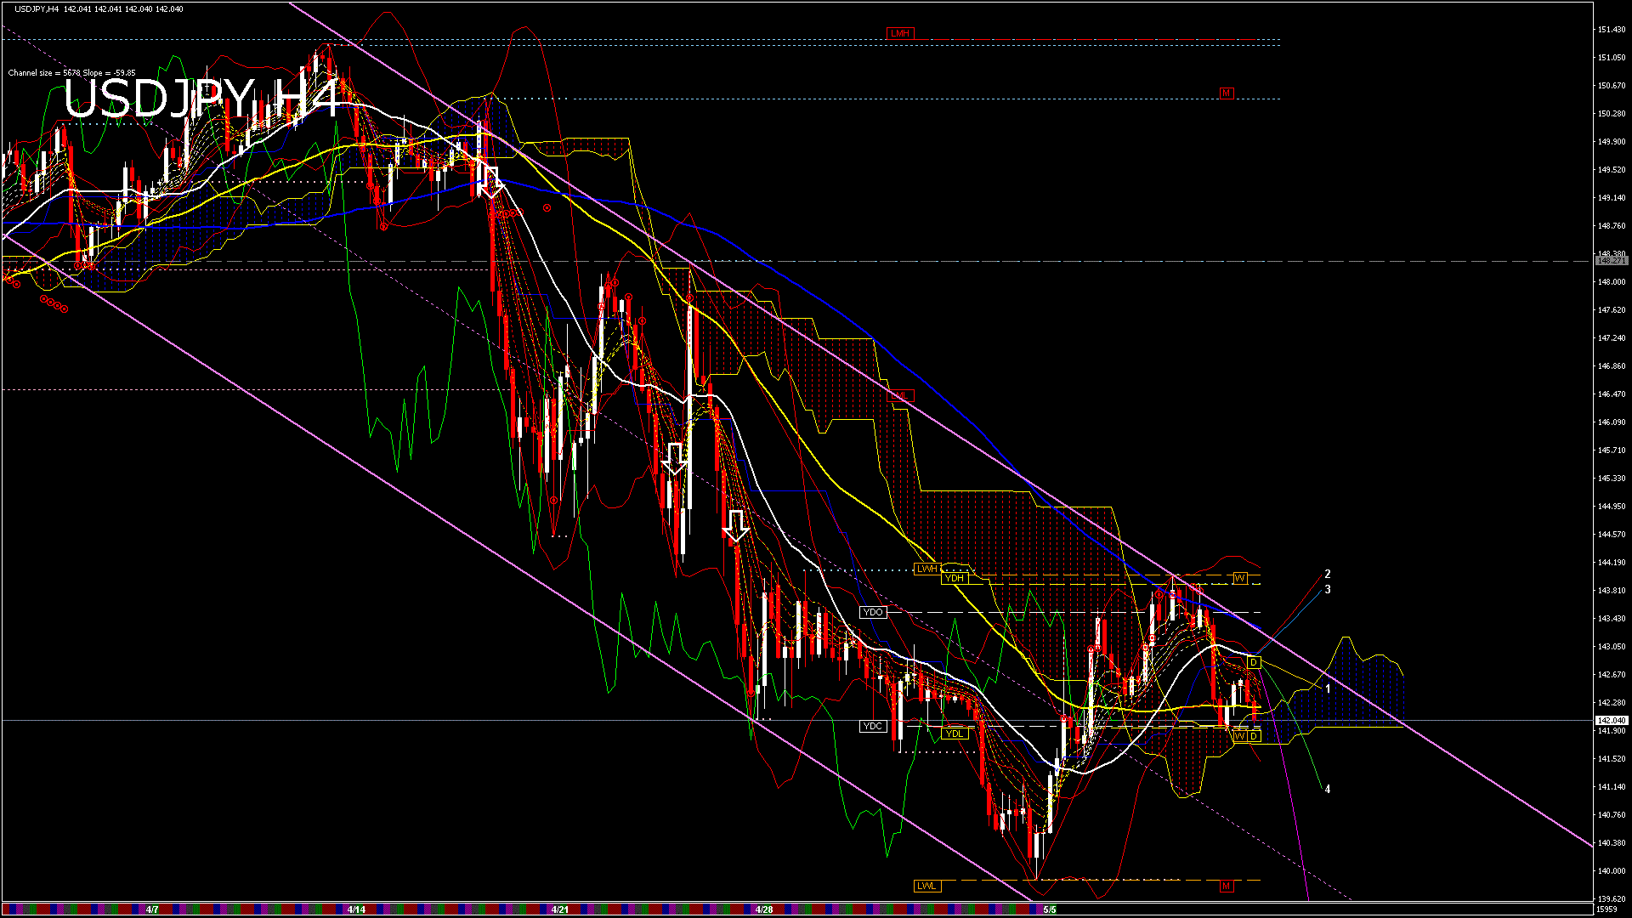Viewport: 1632px width, 918px height.
Task: Select the white YDO level label
Action: [873, 612]
